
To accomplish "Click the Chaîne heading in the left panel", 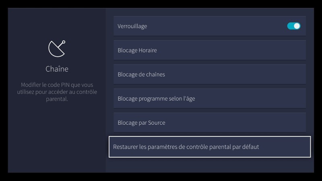I will pos(57,69).
